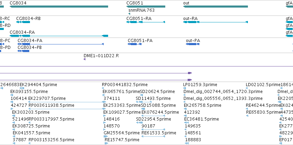Select the 424727 feature label
This screenshot has height=145, width=293.
point(19,105)
